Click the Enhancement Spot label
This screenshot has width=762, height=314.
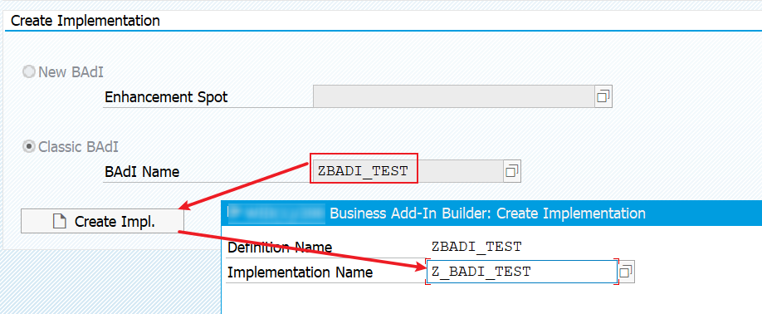(x=166, y=96)
